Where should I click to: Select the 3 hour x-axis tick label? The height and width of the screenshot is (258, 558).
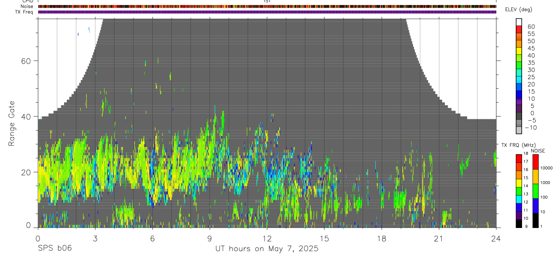[95, 238]
